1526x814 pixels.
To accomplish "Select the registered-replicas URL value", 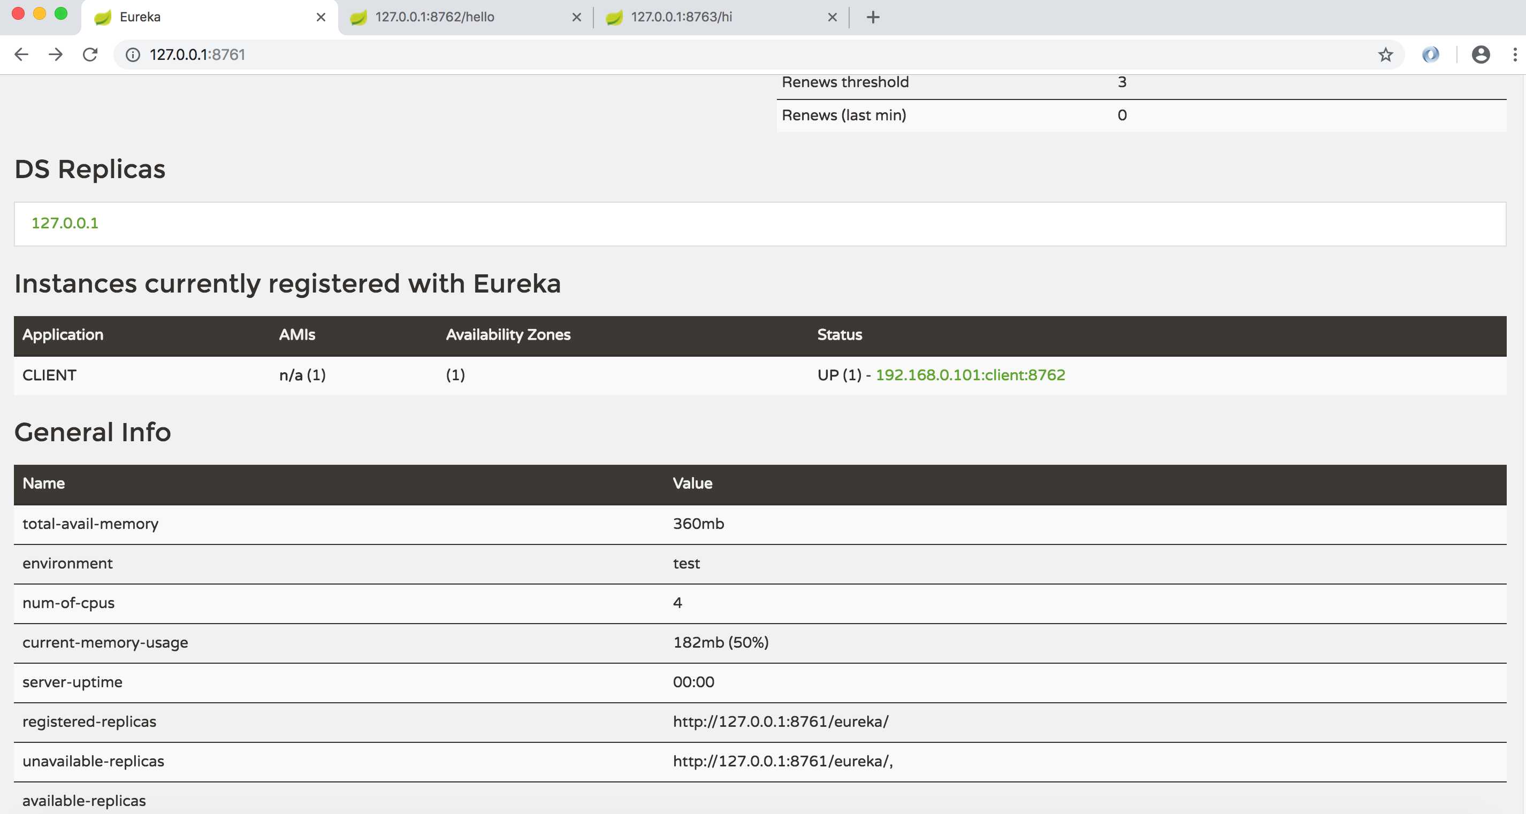I will click(780, 722).
